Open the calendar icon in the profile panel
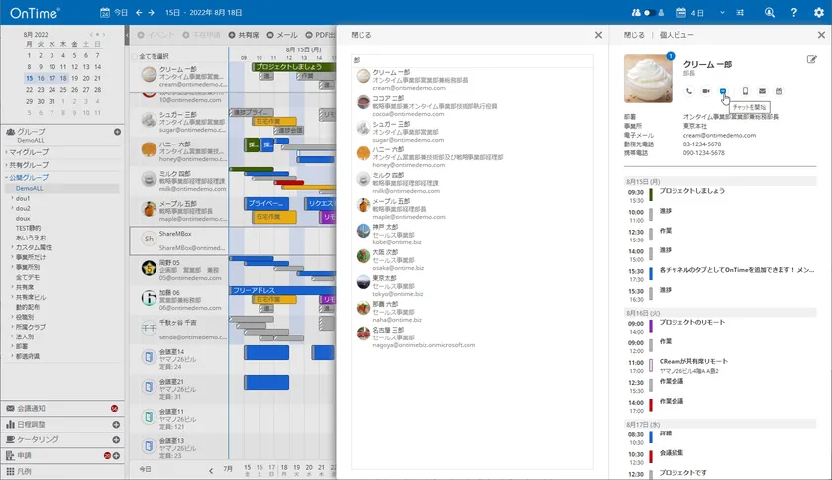 coord(779,91)
